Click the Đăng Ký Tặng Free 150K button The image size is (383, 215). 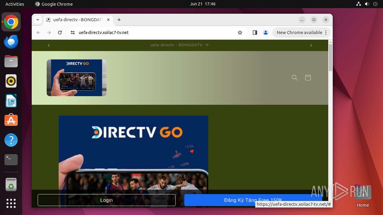point(253,200)
